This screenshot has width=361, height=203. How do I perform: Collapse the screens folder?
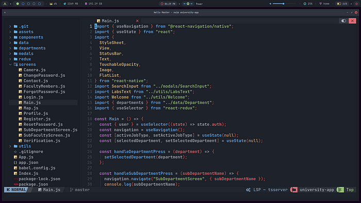pyautogui.click(x=10, y=64)
